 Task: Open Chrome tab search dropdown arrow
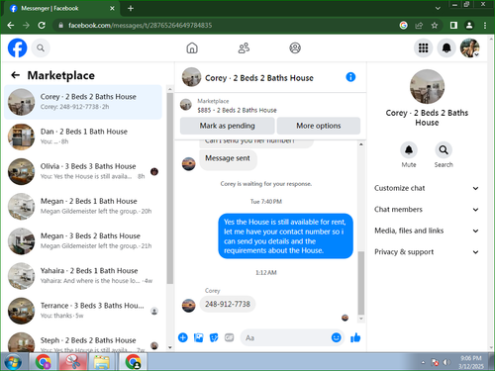click(x=438, y=8)
